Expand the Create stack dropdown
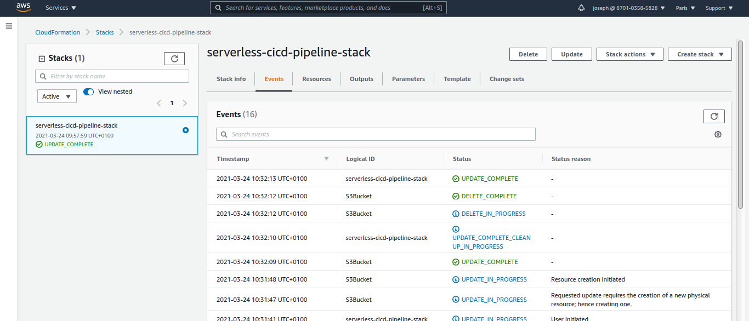749x321 pixels. coord(699,54)
